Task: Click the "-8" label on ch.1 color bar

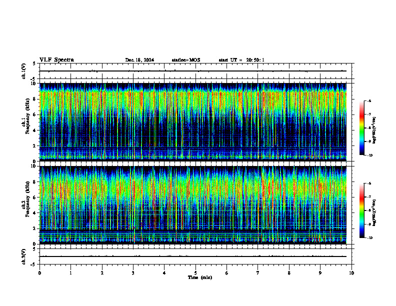Action: tap(369, 128)
